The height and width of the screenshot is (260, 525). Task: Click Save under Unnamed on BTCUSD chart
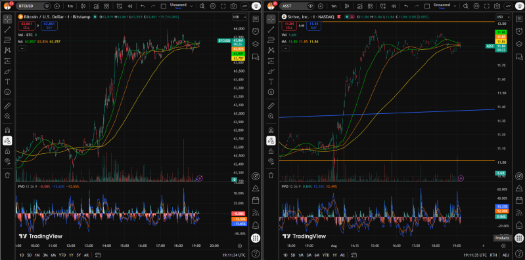point(177,8)
